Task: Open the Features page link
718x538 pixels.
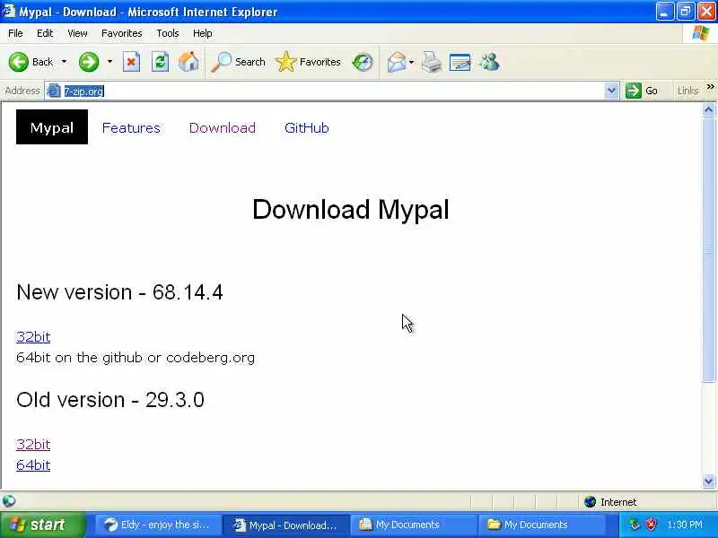Action: [x=131, y=128]
